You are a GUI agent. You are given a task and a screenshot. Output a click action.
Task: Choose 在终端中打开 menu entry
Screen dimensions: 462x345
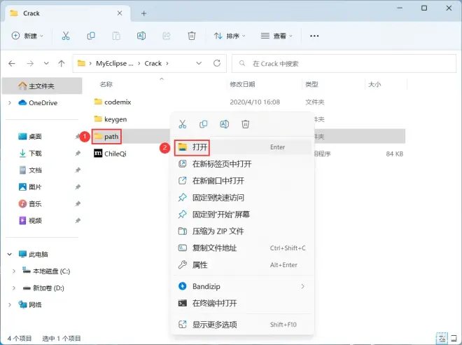242,303
